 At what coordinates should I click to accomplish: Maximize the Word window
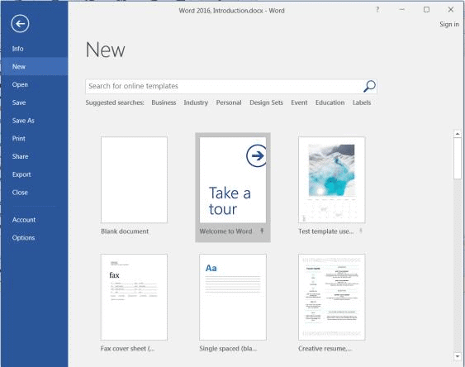(426, 10)
